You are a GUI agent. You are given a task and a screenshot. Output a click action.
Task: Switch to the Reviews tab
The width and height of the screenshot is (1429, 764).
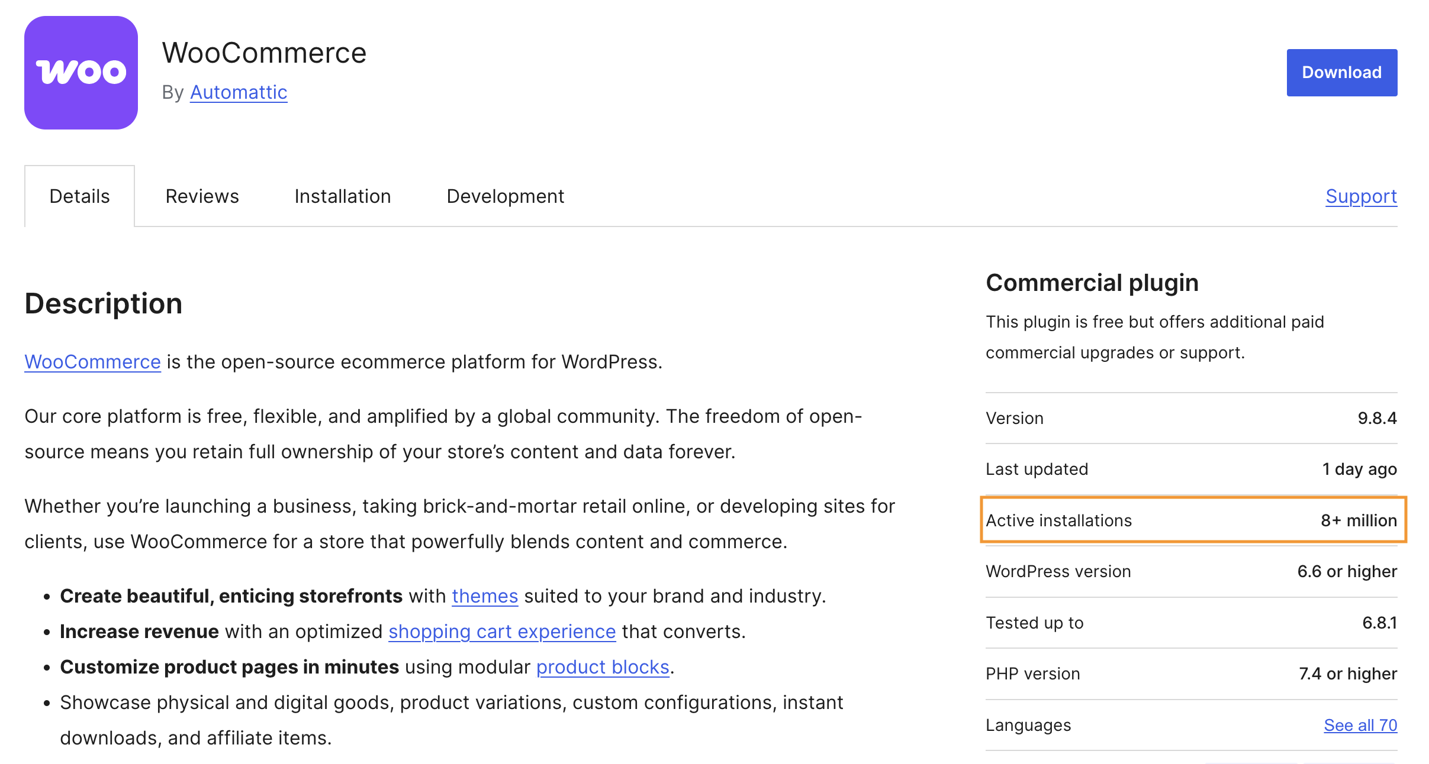[202, 196]
